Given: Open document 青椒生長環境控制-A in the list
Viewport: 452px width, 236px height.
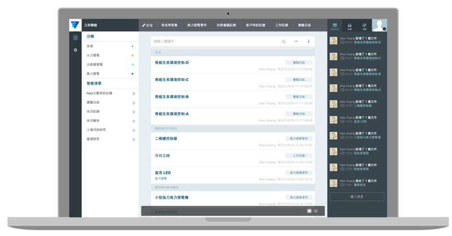Looking at the screenshot, I should (x=172, y=114).
